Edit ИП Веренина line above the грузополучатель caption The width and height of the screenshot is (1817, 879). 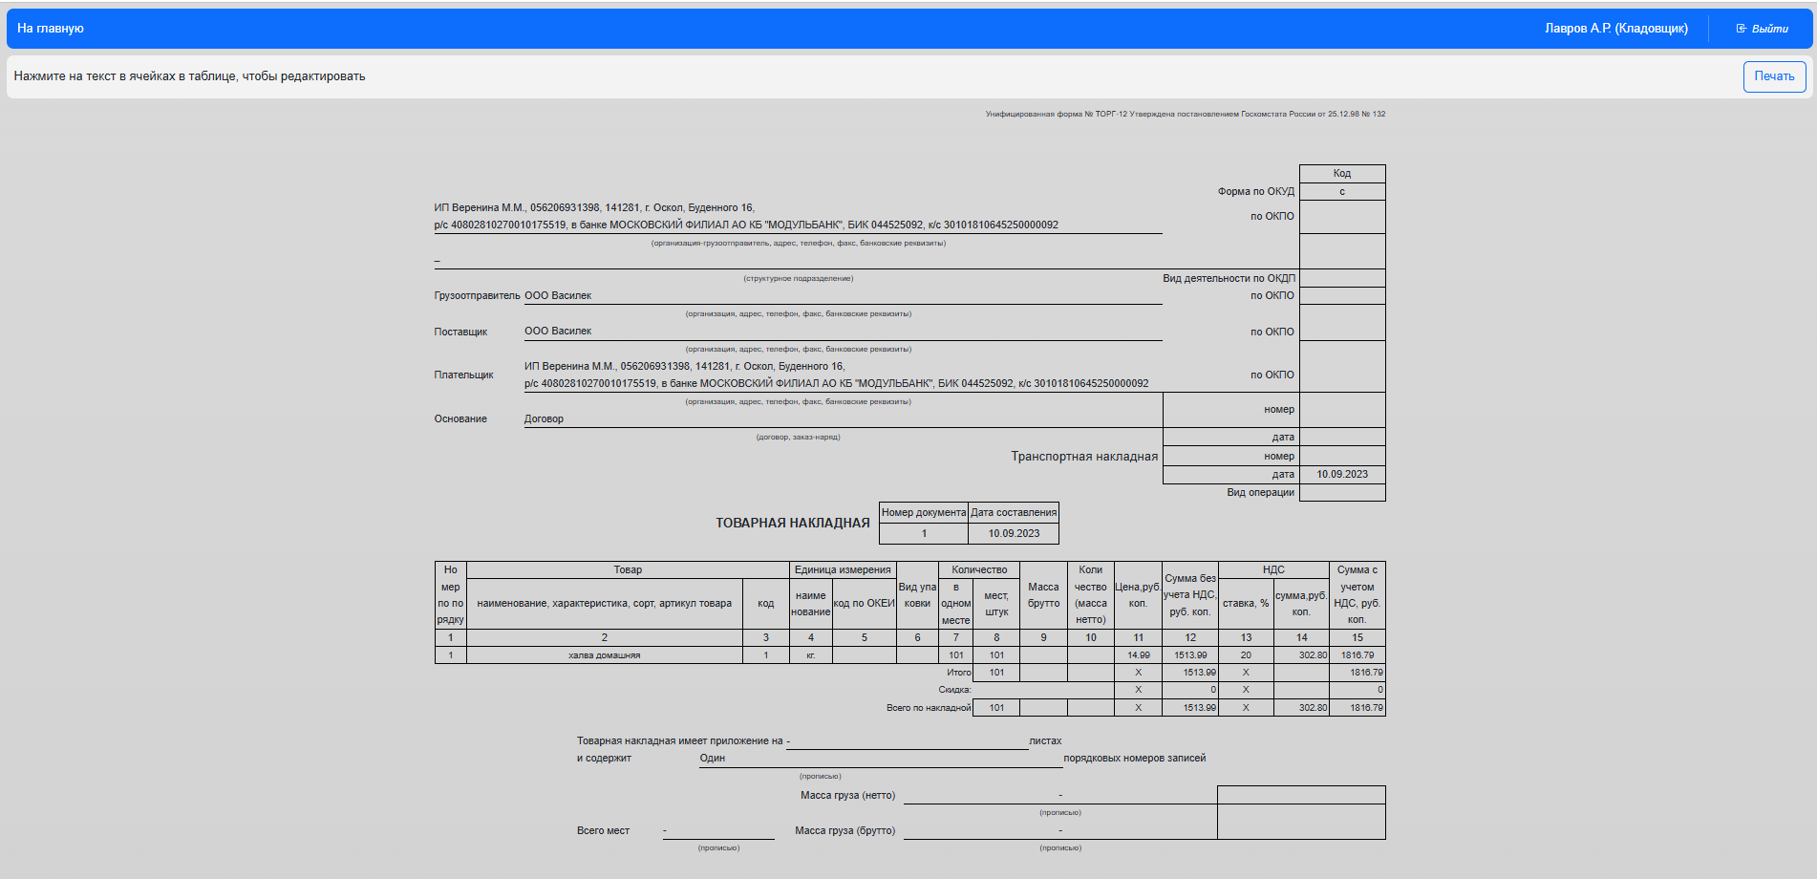pos(594,207)
